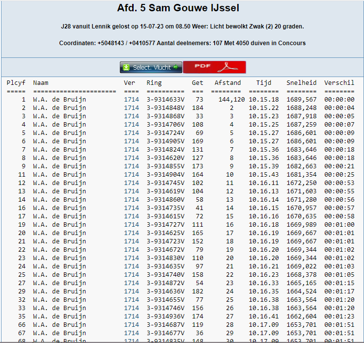Open Ver 1714 link for ring 3-9314860V
Screen dimensions: 364x343
(131, 200)
